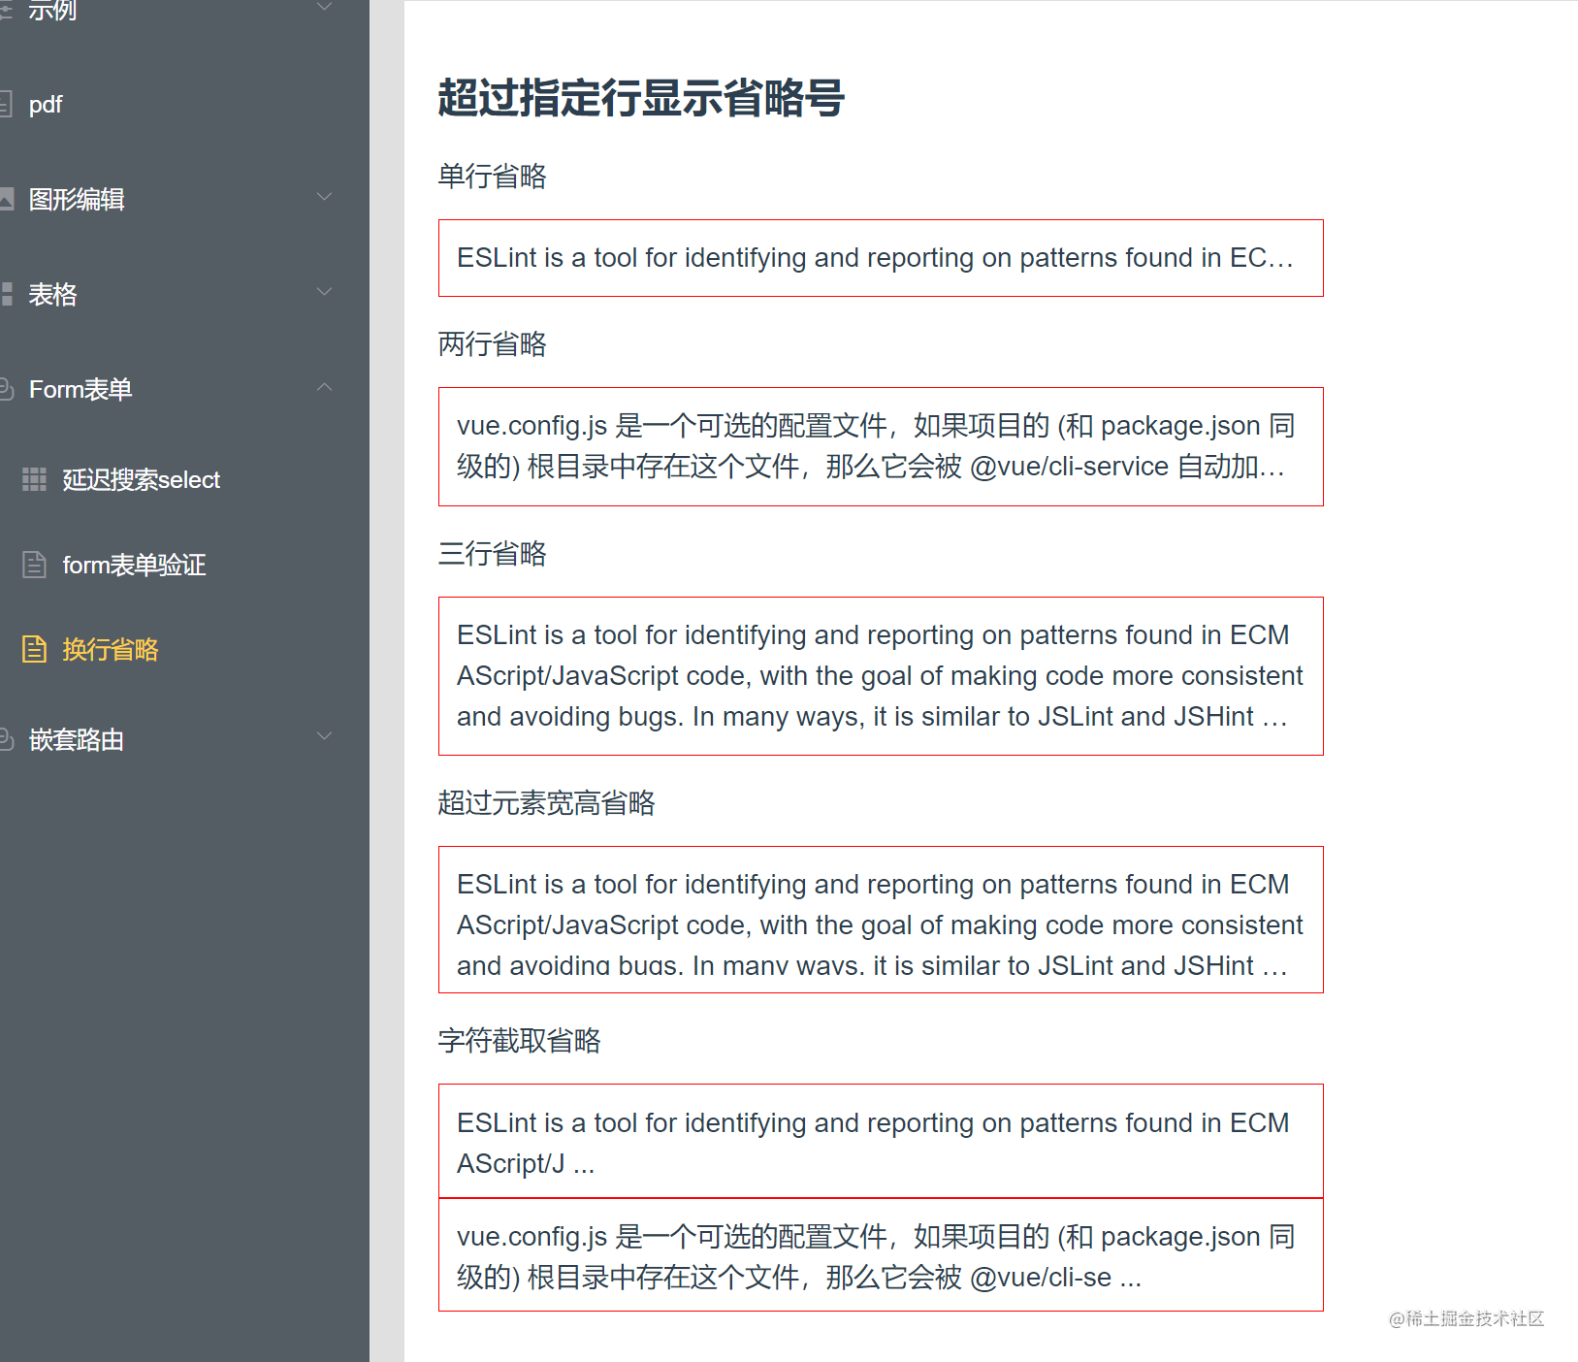Open the 延迟搜索select page

click(142, 479)
